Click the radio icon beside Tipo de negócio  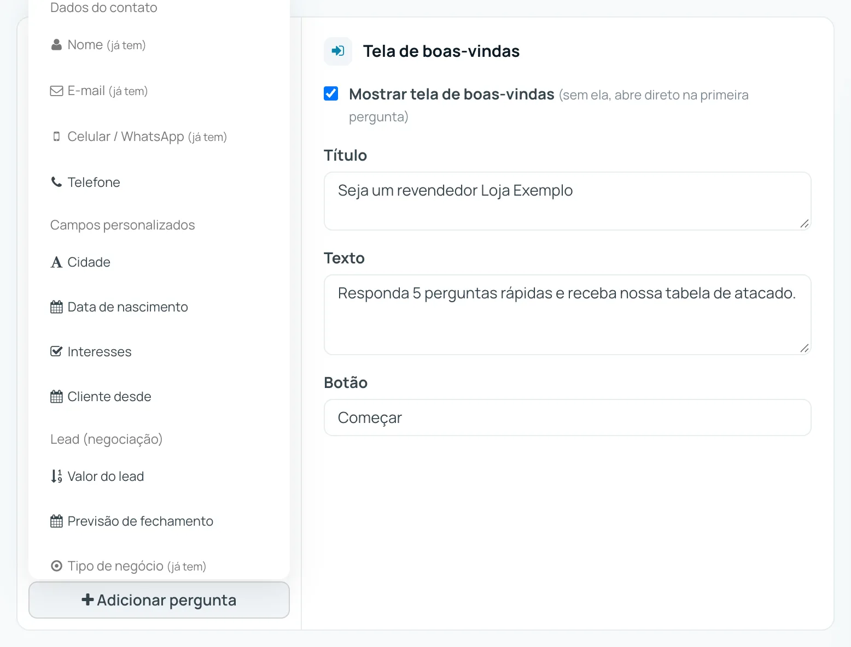pos(56,566)
